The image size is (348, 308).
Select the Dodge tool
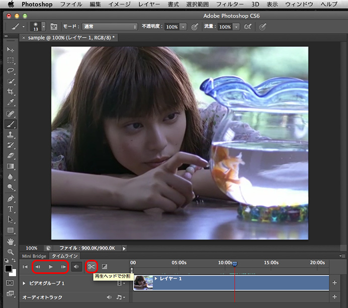pyautogui.click(x=10, y=187)
